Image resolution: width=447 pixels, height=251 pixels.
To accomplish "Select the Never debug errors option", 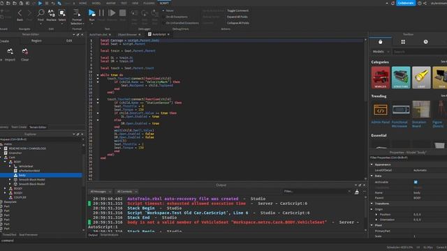I will [x=168, y=10].
